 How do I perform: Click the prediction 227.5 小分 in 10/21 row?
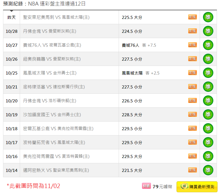pos(132,87)
